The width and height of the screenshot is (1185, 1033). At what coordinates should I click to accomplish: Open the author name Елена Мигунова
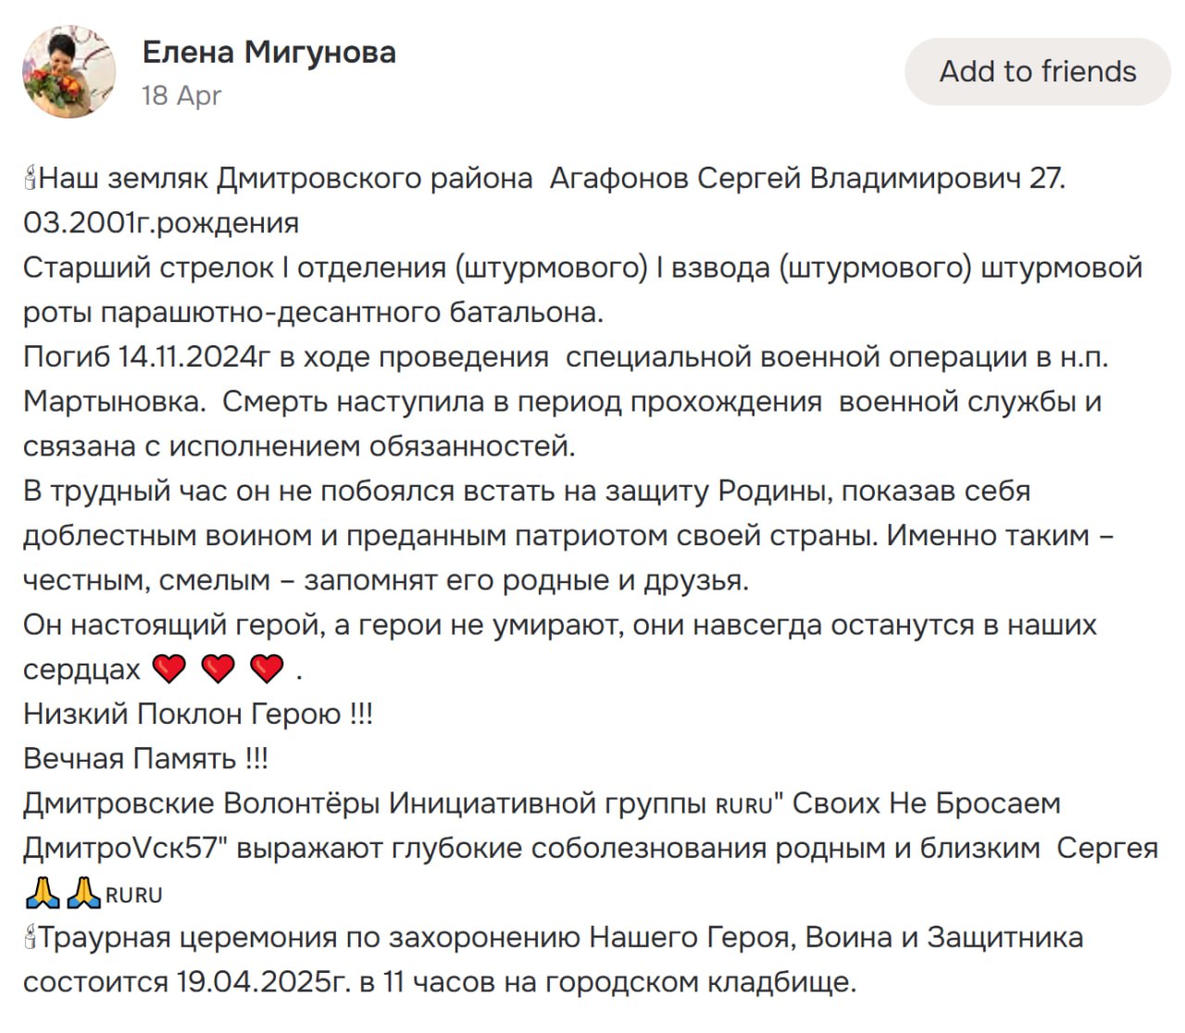[x=268, y=52]
